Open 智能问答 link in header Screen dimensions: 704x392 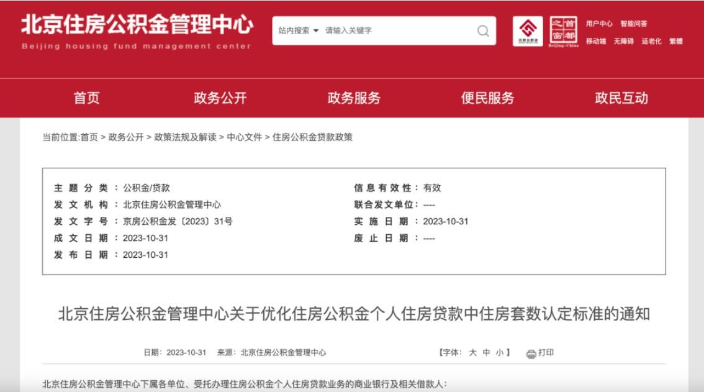[x=633, y=24]
